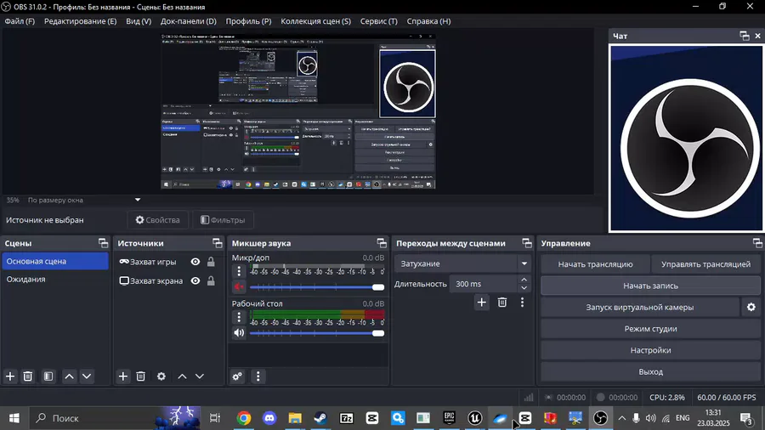The width and height of the screenshot is (765, 430).
Task: Add a transition with the plus icon
Action: [482, 302]
